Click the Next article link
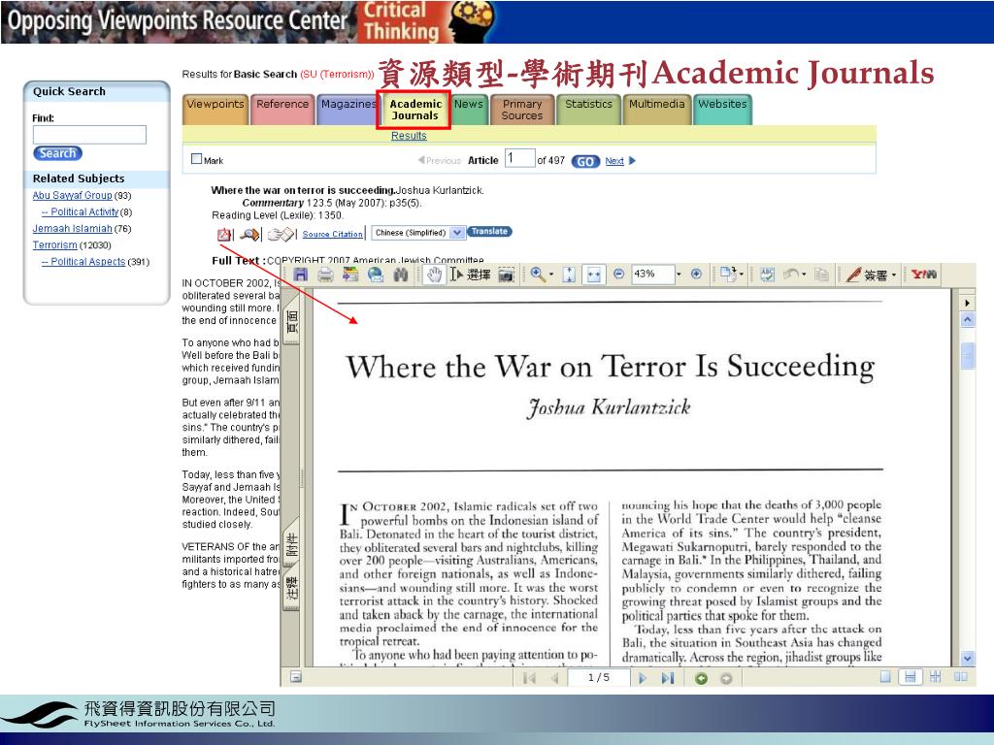994x745 pixels. (x=614, y=161)
